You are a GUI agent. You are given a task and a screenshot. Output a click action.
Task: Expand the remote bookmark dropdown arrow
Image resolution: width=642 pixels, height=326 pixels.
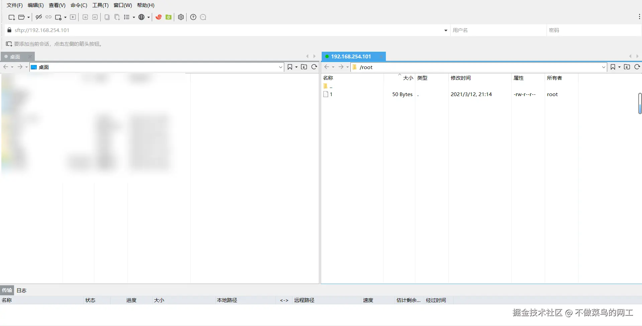click(619, 67)
